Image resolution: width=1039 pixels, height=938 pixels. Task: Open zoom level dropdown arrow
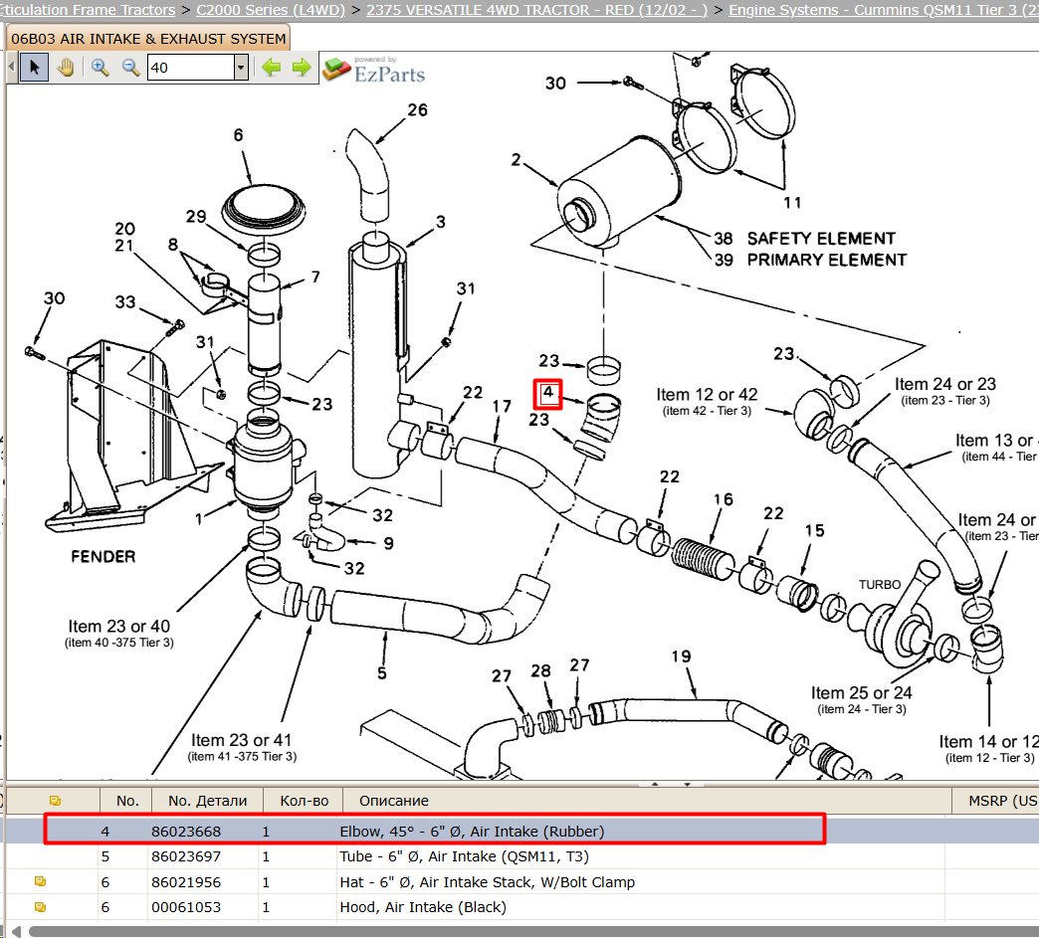[x=241, y=67]
